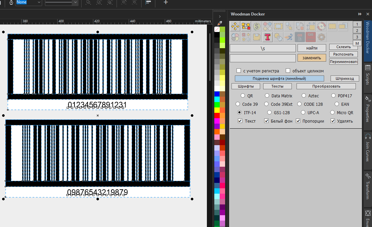Image resolution: width=372 pixels, height=227 pixels.
Task: Select the Aztec barcode option
Action: point(304,96)
